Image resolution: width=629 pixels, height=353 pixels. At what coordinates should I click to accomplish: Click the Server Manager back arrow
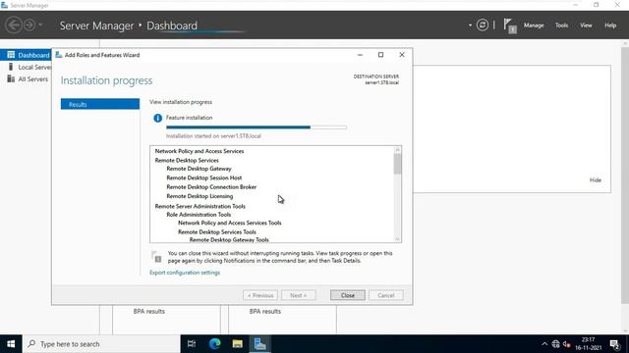(x=14, y=25)
